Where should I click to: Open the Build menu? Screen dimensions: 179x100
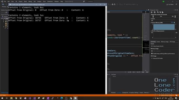coord(25,1)
